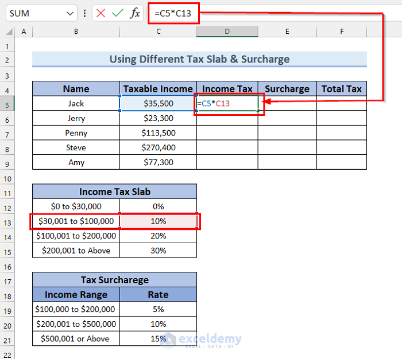Select the '$100,001 to $200,000' cell

(76, 236)
